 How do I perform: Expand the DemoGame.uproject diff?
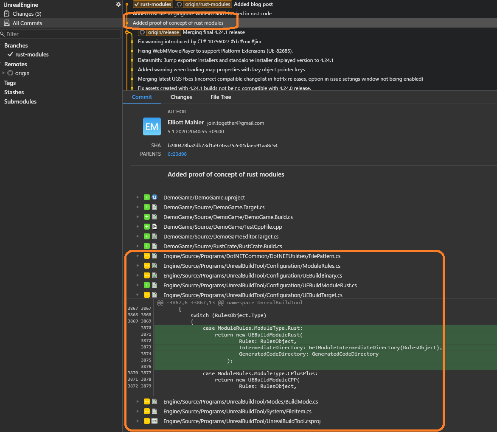[x=138, y=197]
